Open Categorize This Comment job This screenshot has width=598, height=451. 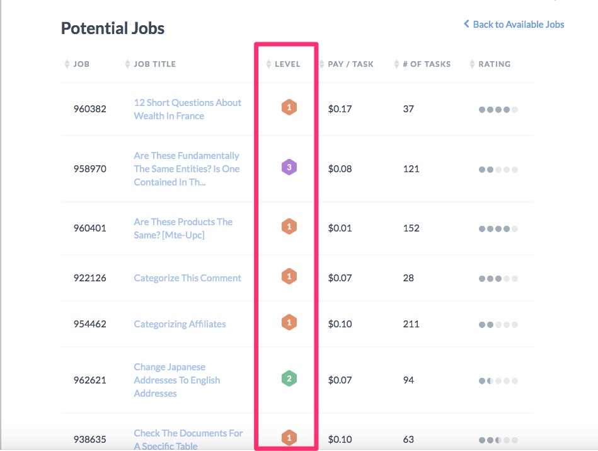click(187, 278)
